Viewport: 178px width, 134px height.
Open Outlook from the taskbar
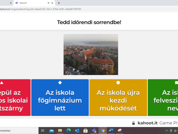(77, 130)
